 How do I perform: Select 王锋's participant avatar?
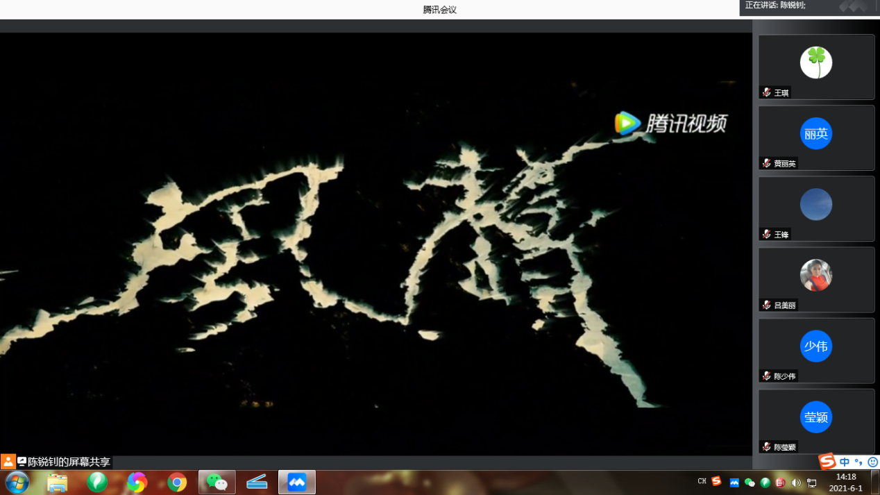(816, 205)
